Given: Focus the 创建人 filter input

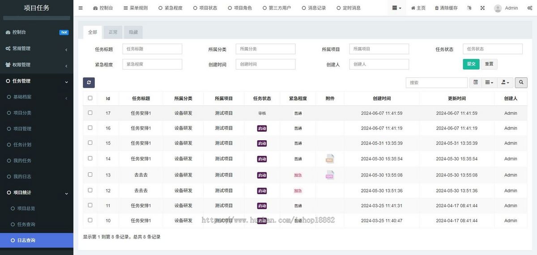Looking at the screenshot, I should 379,64.
